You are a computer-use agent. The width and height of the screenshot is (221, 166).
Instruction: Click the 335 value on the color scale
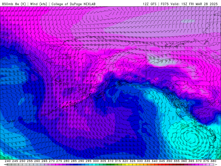click(147, 161)
